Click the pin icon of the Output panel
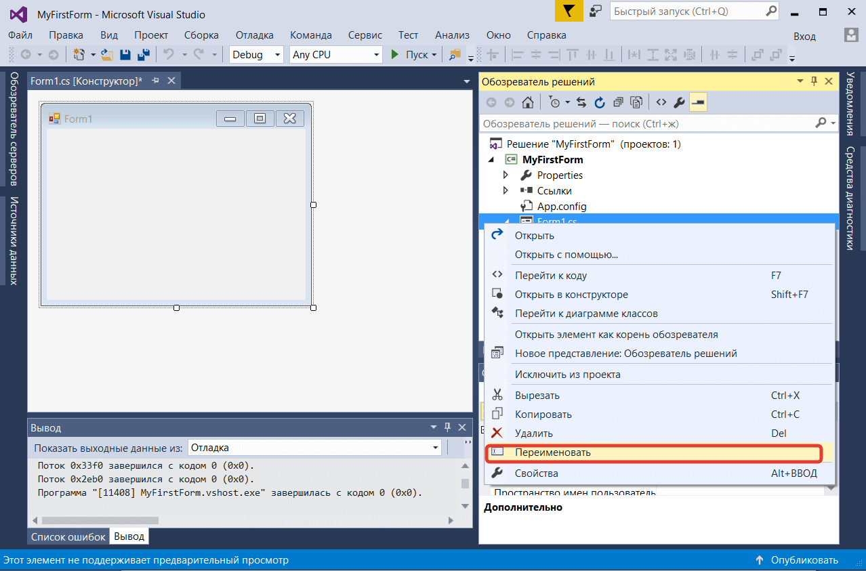 (447, 427)
